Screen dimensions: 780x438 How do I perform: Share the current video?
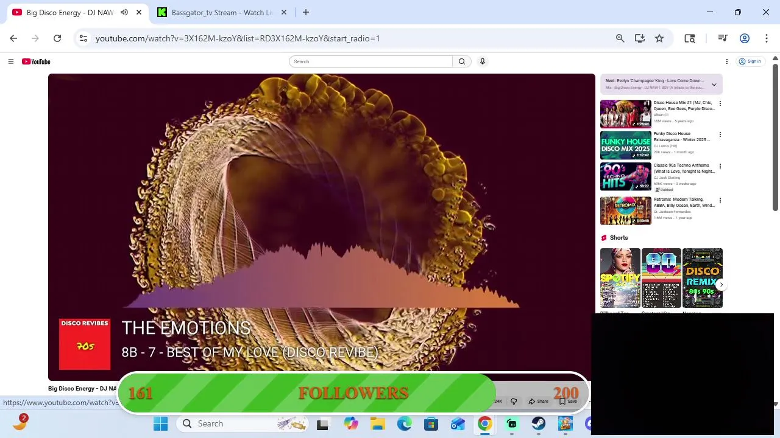pos(539,401)
